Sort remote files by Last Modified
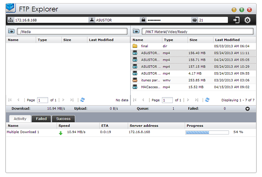 (x=227, y=40)
